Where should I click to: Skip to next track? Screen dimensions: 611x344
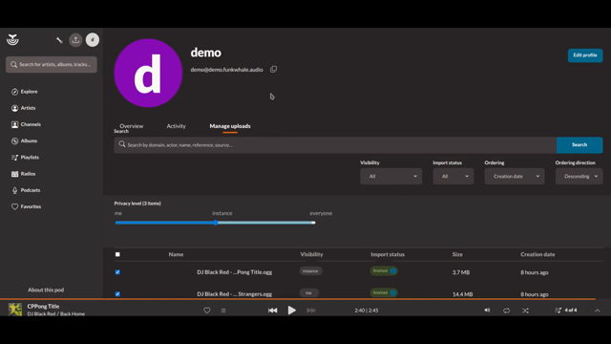[x=311, y=311]
